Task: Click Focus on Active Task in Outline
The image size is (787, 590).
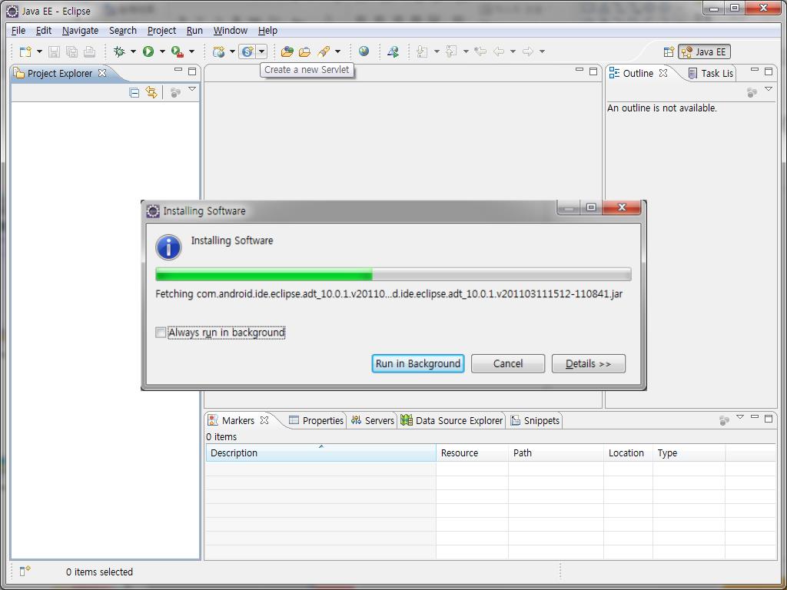Action: (752, 92)
